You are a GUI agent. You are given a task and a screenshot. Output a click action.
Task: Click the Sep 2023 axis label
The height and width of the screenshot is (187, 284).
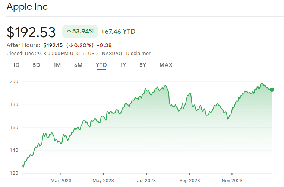pyautogui.click(x=190, y=181)
